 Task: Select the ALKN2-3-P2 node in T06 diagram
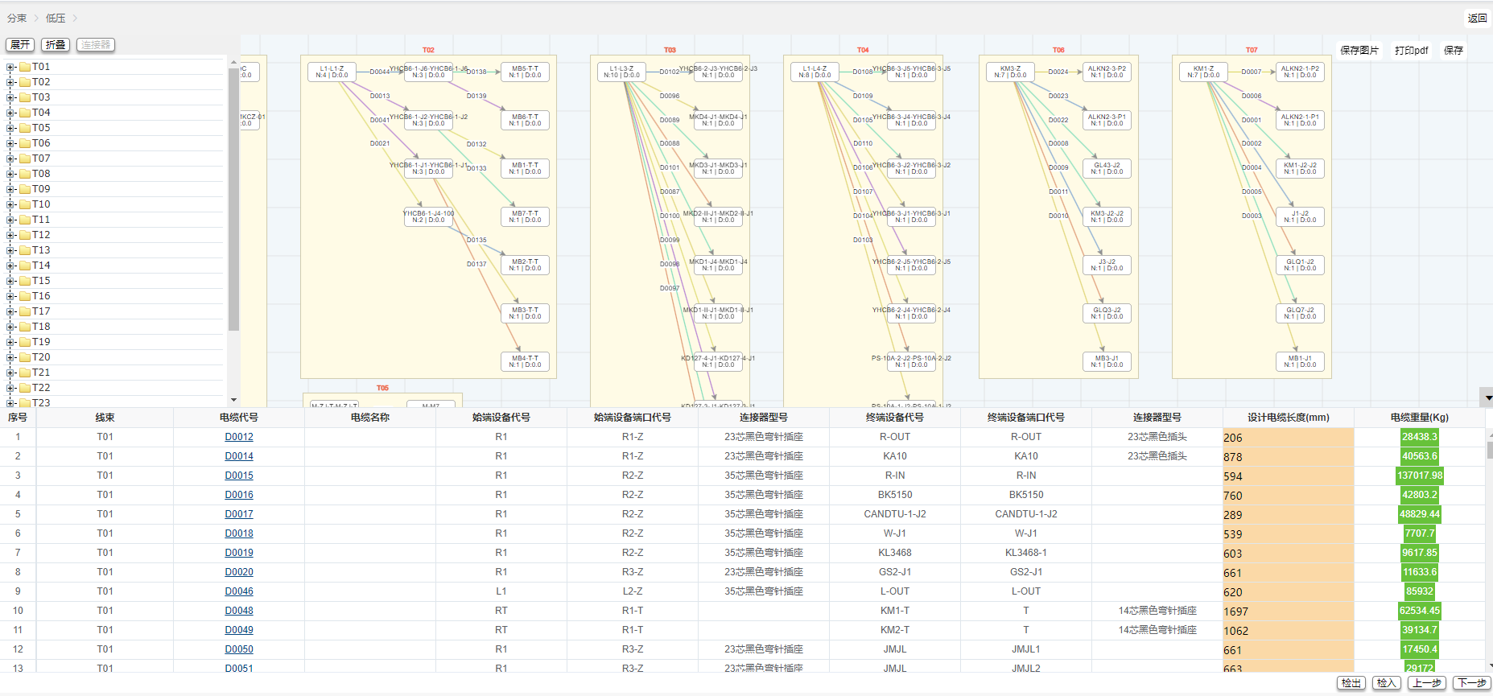(1107, 72)
